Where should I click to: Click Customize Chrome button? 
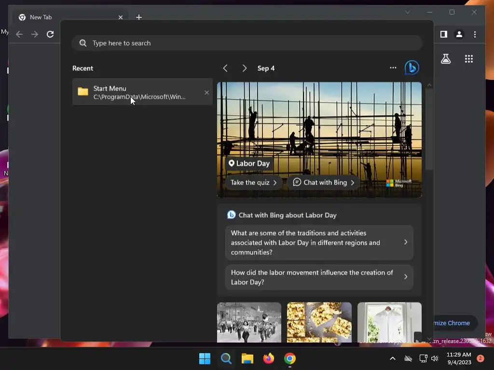click(x=455, y=323)
